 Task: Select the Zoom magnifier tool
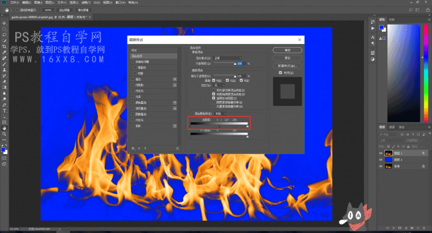[x=4, y=134]
